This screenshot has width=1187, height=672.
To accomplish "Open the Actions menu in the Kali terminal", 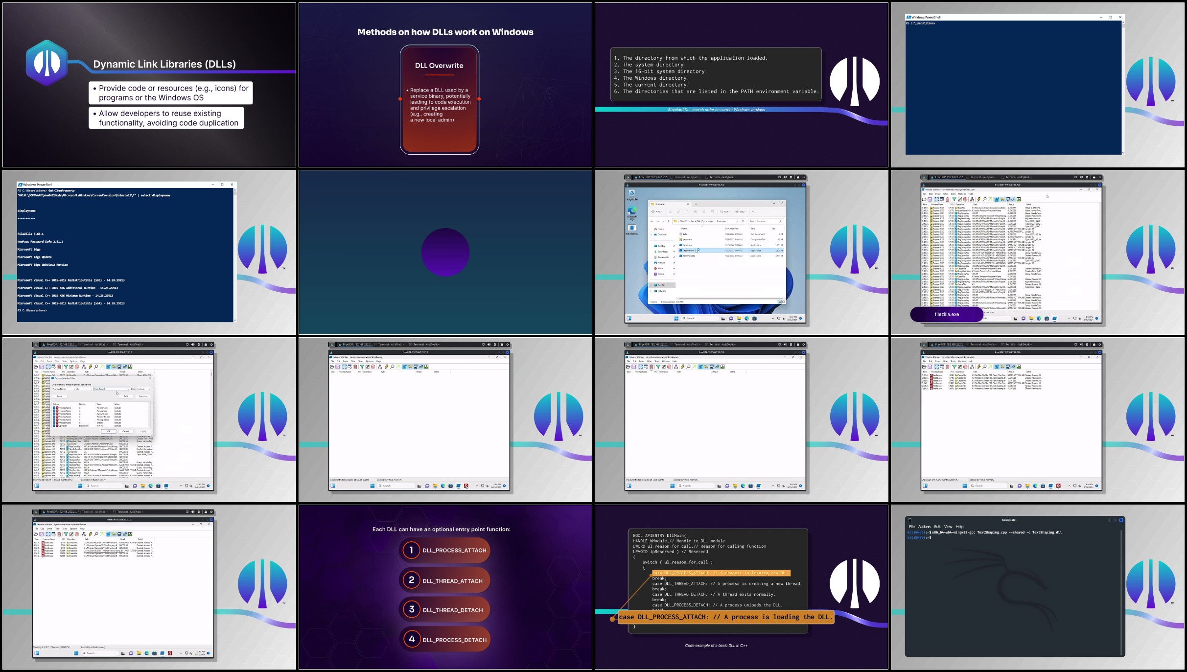I will coord(924,527).
